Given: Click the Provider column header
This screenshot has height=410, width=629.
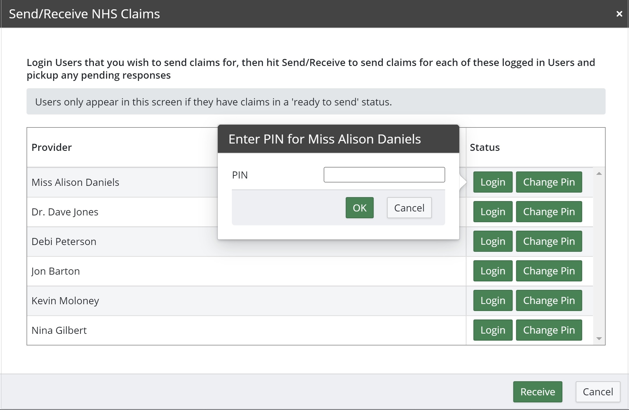Looking at the screenshot, I should (52, 147).
